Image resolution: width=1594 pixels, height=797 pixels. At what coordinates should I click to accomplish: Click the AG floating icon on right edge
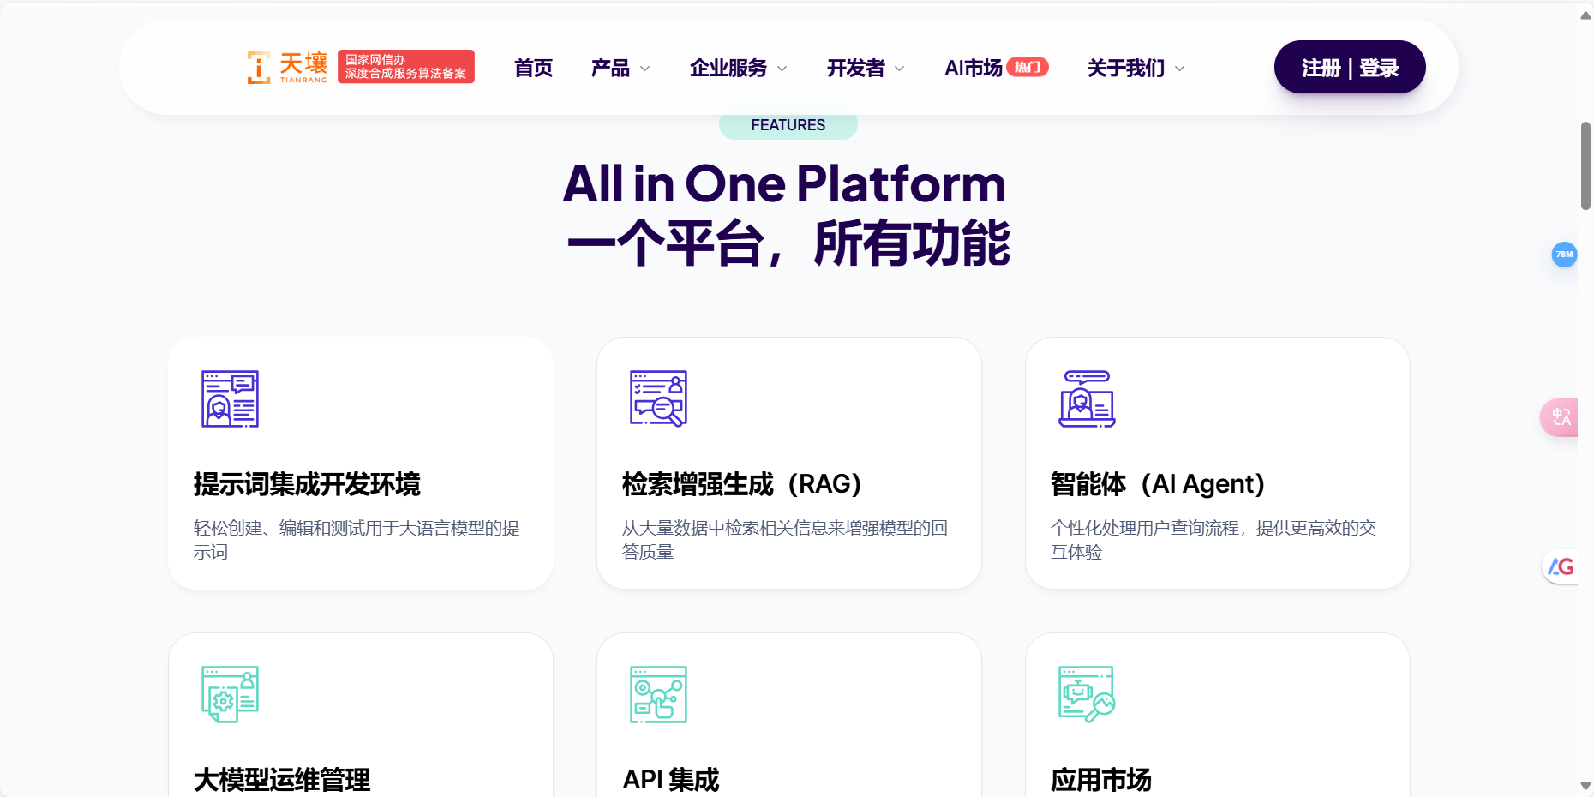click(x=1561, y=566)
